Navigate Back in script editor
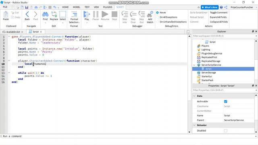The width and height of the screenshot is (258, 145). pos(27,16)
